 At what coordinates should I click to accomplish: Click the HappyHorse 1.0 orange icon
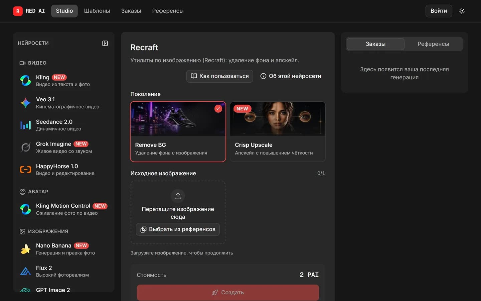pyautogui.click(x=25, y=170)
